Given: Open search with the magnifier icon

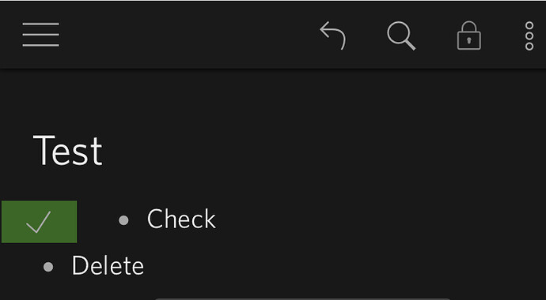Looking at the screenshot, I should pyautogui.click(x=401, y=36).
